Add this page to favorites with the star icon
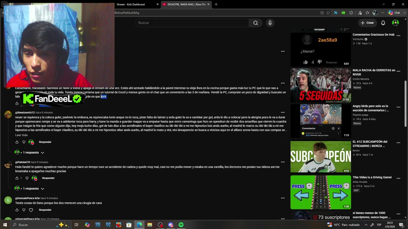 328,13
